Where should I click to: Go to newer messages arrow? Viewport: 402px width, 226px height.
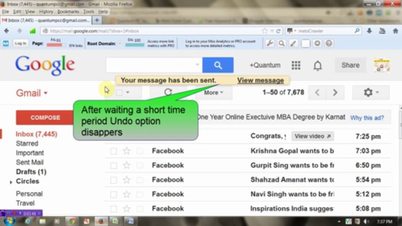(x=317, y=93)
